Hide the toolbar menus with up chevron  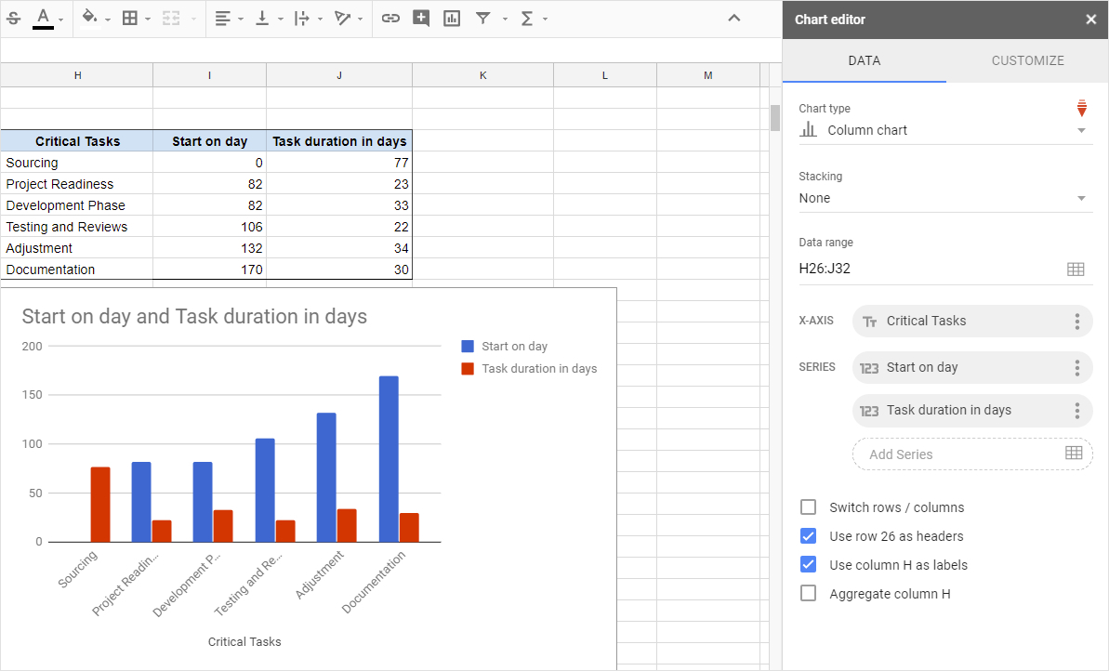click(x=733, y=18)
